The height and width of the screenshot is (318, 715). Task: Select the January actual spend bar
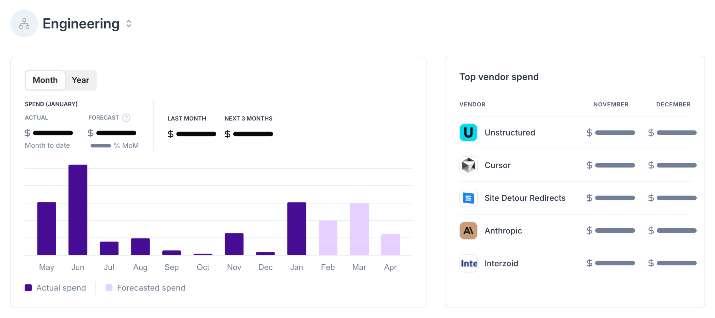coord(297,228)
